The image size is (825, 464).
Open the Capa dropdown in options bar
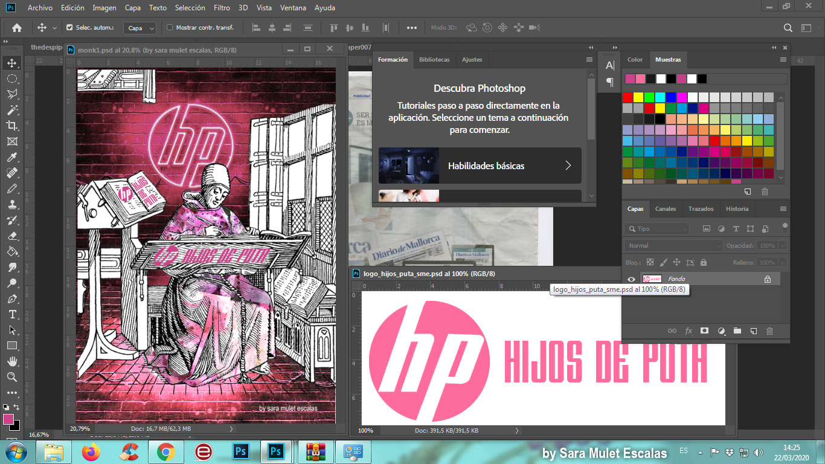(140, 28)
